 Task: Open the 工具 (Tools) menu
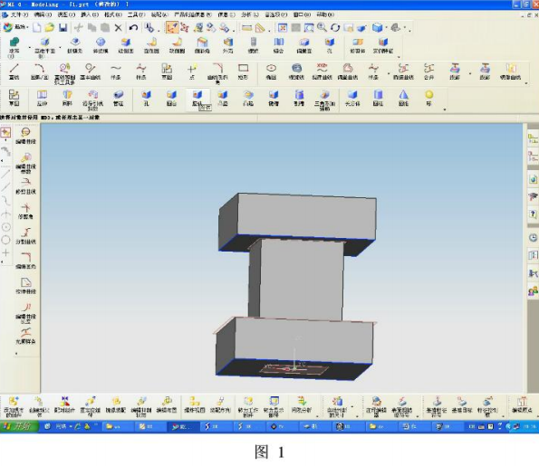pos(137,14)
